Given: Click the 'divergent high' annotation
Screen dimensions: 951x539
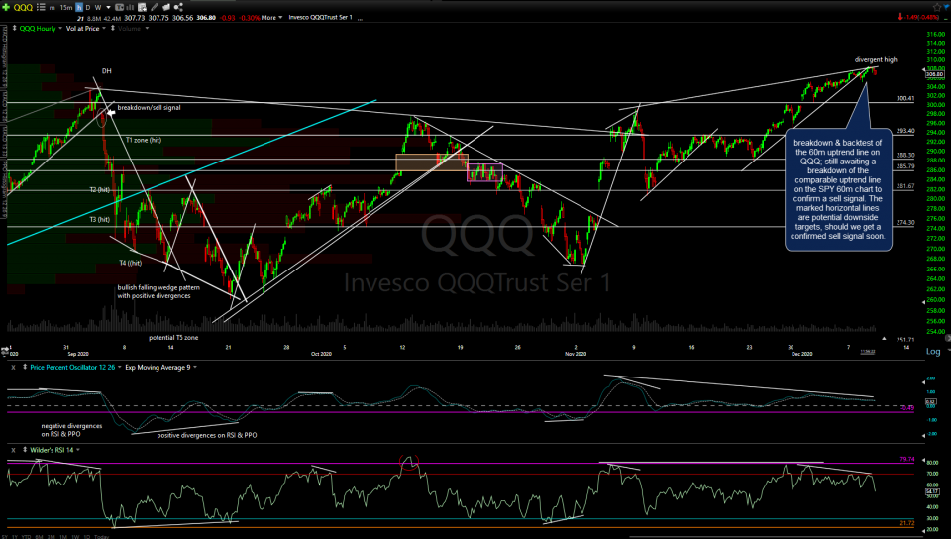Looking at the screenshot, I should pos(876,60).
